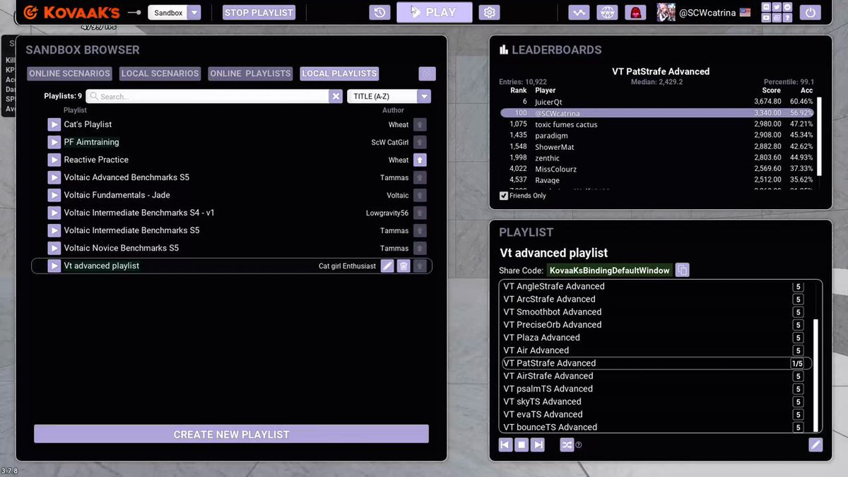Open the WWW globe icon
Viewport: 848px width, 477px height.
pyautogui.click(x=607, y=13)
